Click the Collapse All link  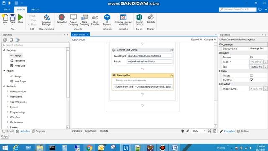pos(210,39)
